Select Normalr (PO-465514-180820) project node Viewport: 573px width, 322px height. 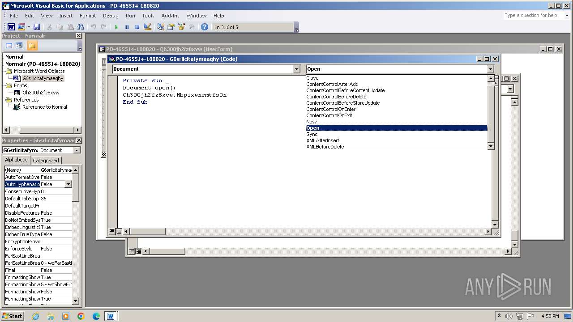43,64
